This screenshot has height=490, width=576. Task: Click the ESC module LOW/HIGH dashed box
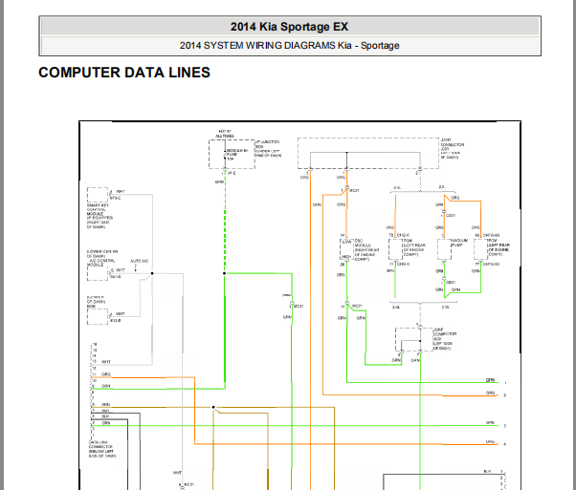(346, 249)
